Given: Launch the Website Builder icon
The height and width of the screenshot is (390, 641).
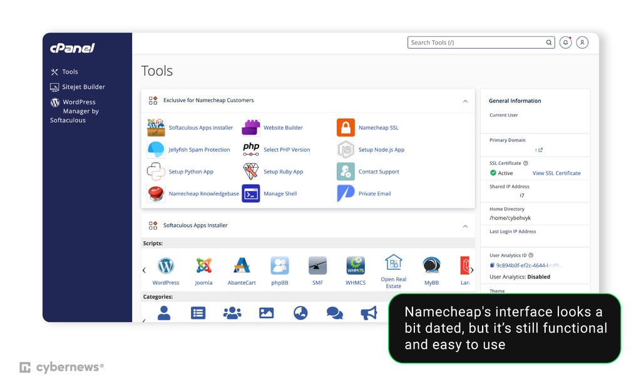Looking at the screenshot, I should pos(250,128).
